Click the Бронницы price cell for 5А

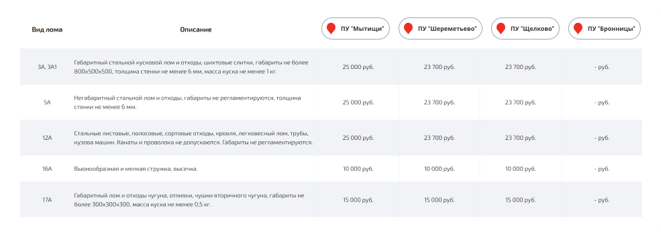coord(601,102)
